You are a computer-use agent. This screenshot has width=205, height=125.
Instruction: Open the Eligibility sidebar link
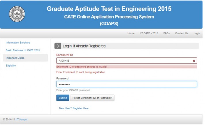pos(11,66)
